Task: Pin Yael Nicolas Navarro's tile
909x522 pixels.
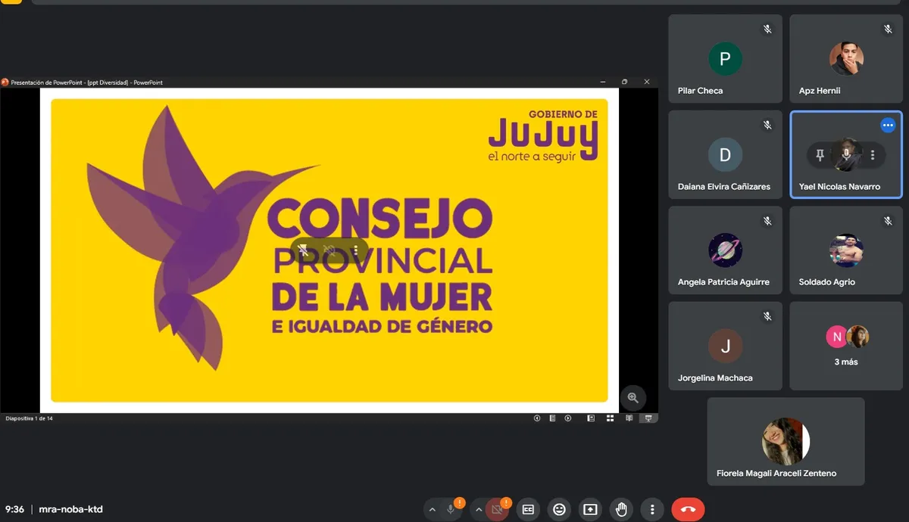Action: point(820,155)
